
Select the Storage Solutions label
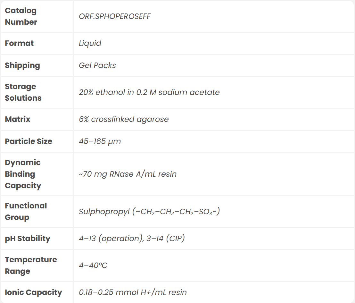(23, 92)
